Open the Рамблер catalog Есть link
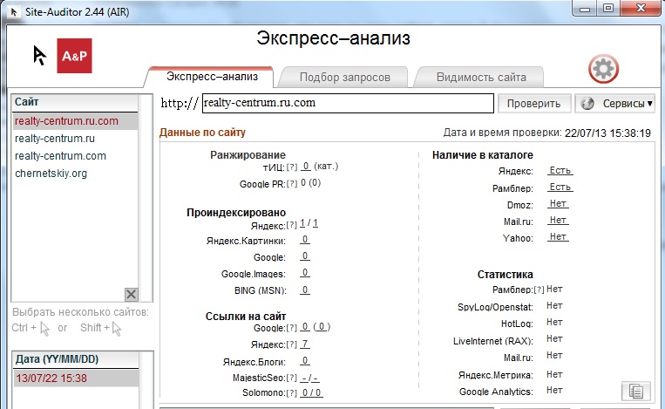Viewport: 665px width, 409px height. click(560, 187)
